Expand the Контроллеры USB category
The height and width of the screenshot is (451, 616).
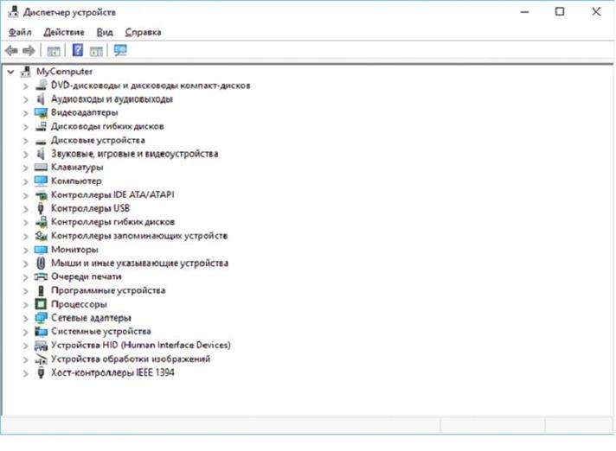[26, 209]
